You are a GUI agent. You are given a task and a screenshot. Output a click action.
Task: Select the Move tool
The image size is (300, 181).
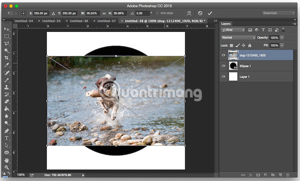(7, 29)
